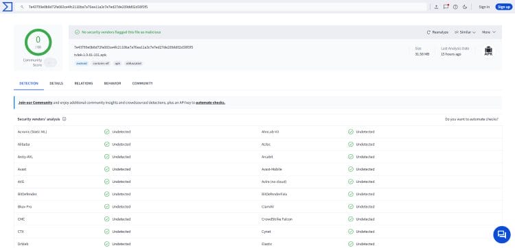This screenshot has width=515, height=248.
Task: Click the AVG row check icon
Action: (106, 182)
